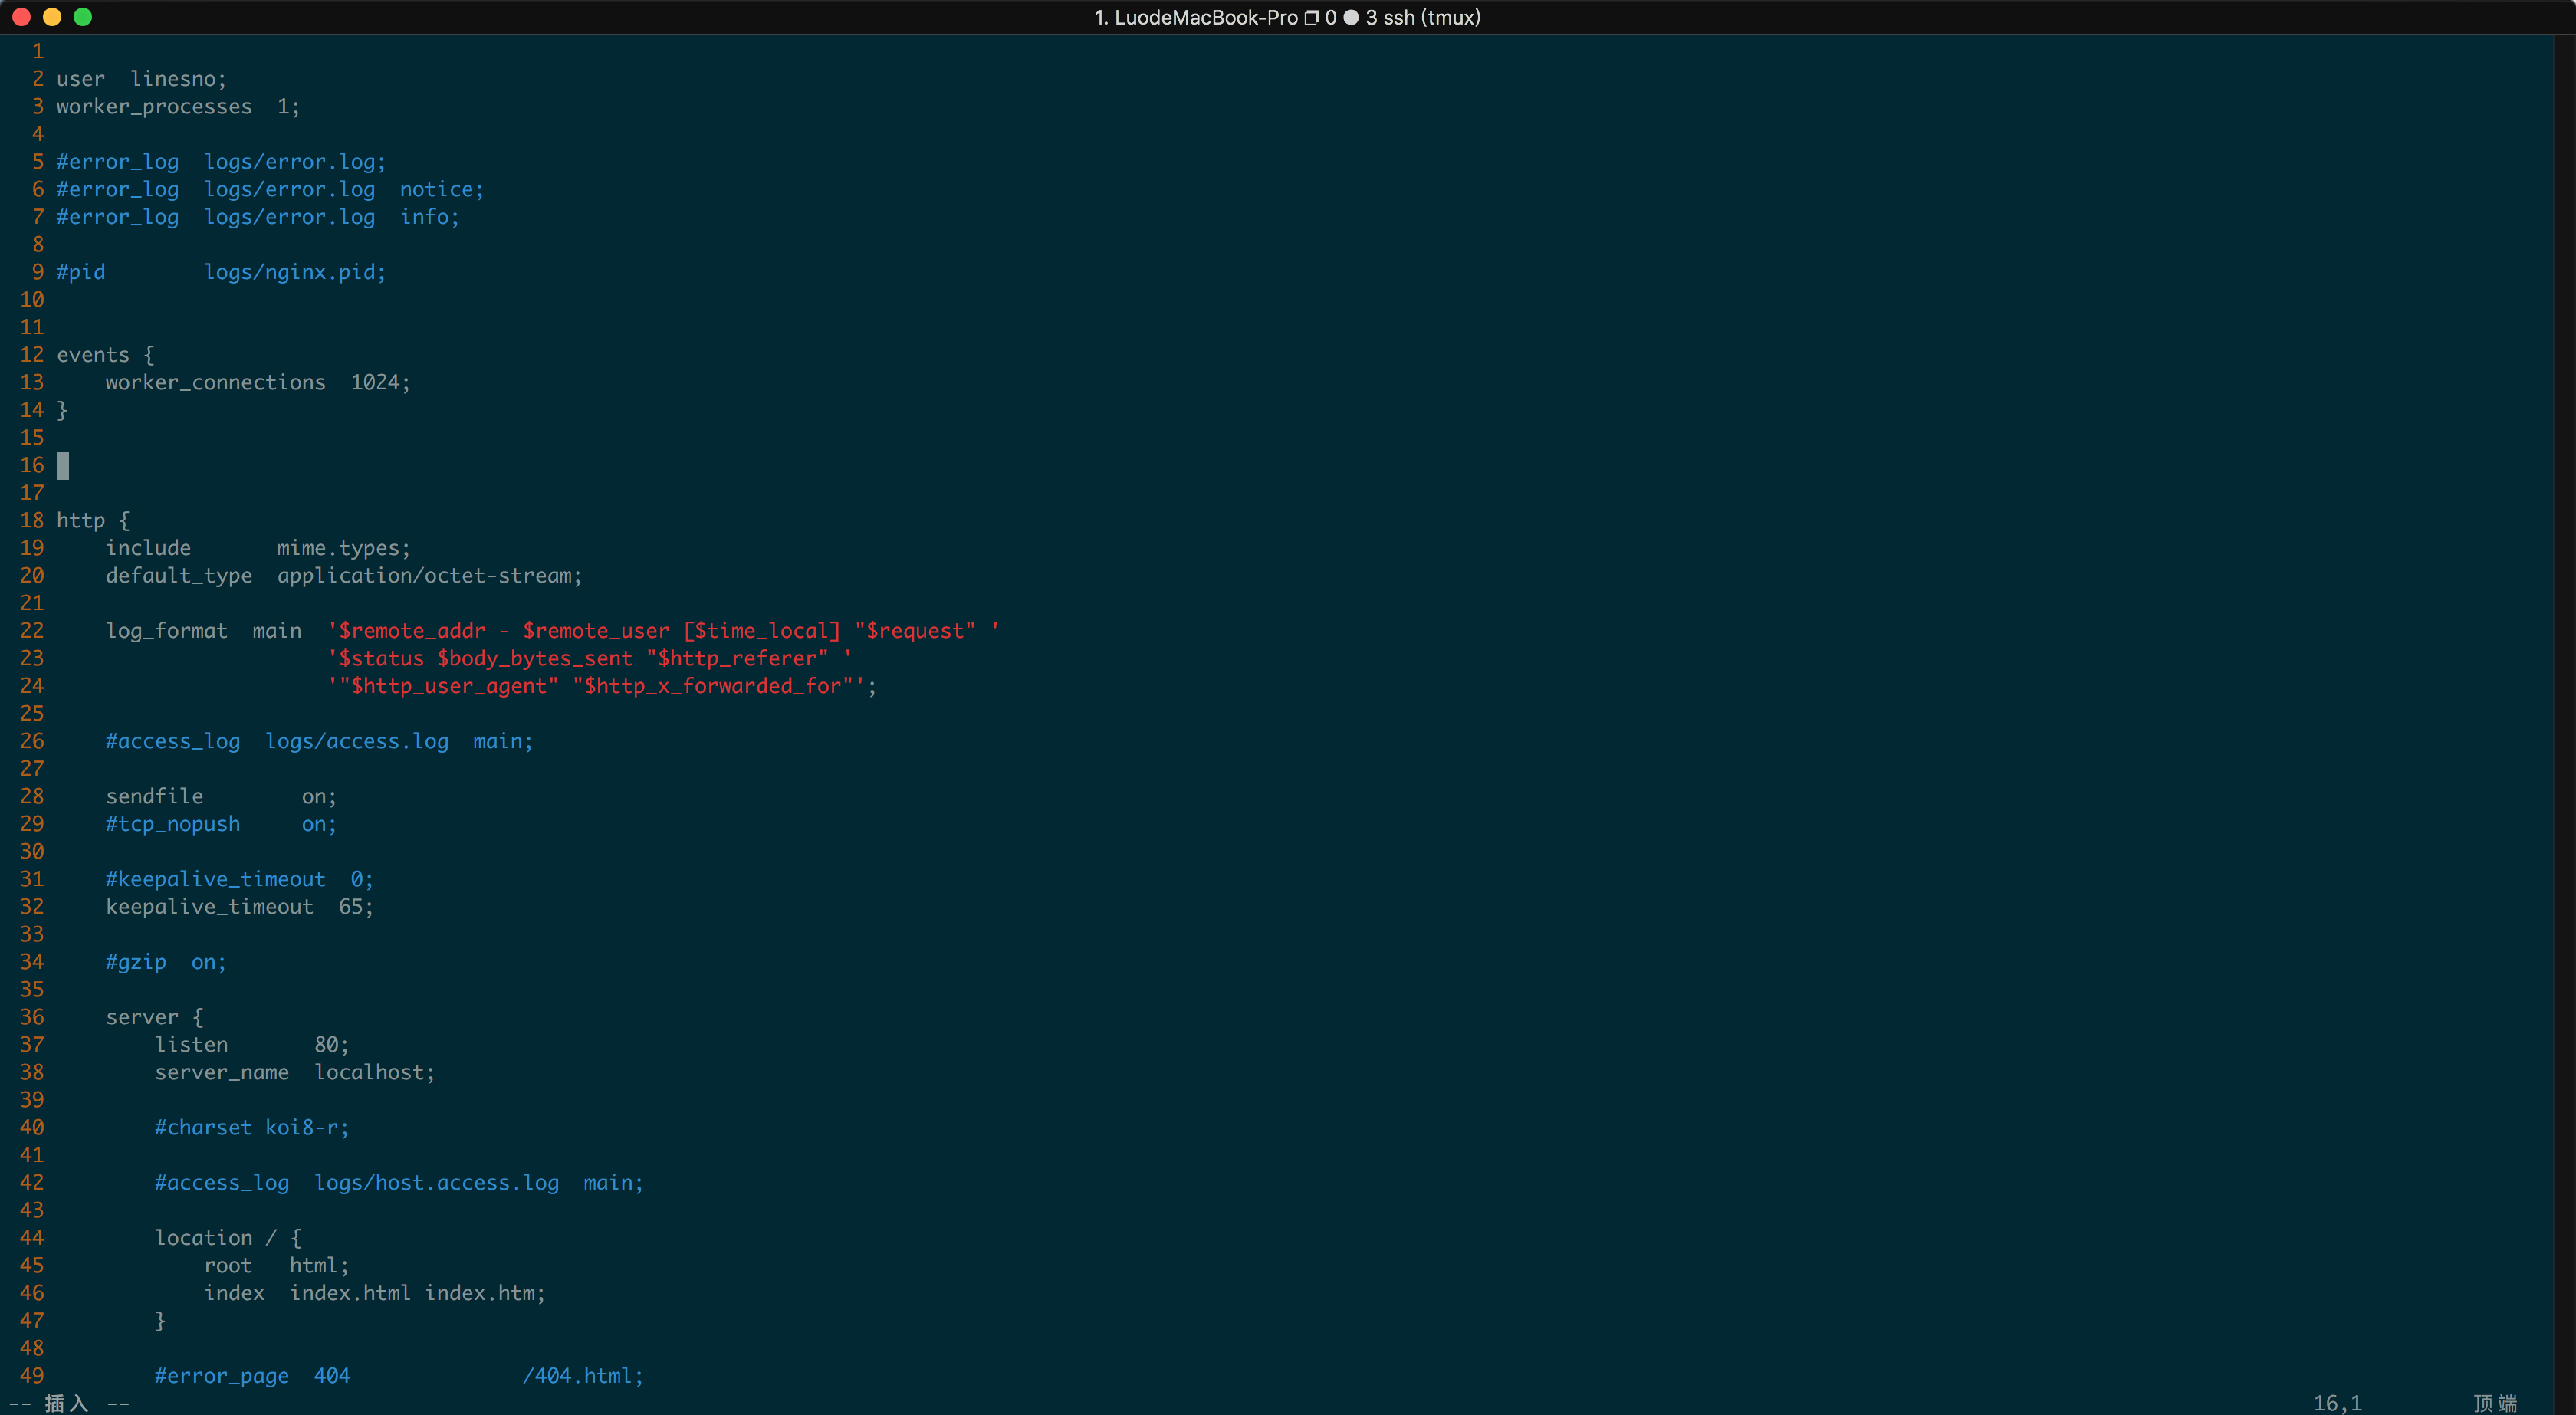This screenshot has height=1415, width=2576.
Task: Click the 'events {' block opening line
Action: click(x=105, y=355)
